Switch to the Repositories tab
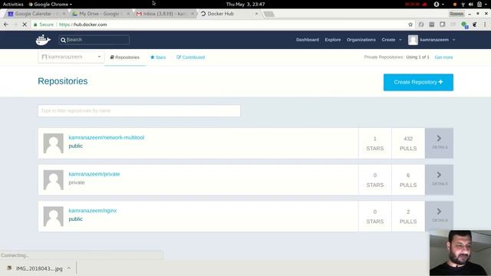Screen dimensions: 491x276 coord(124,58)
